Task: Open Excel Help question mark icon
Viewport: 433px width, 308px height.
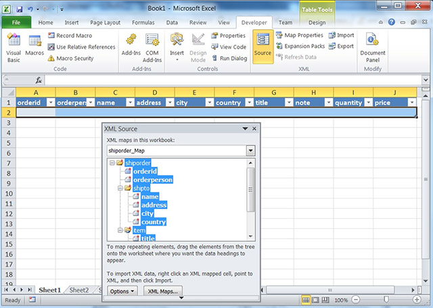Action: point(391,22)
